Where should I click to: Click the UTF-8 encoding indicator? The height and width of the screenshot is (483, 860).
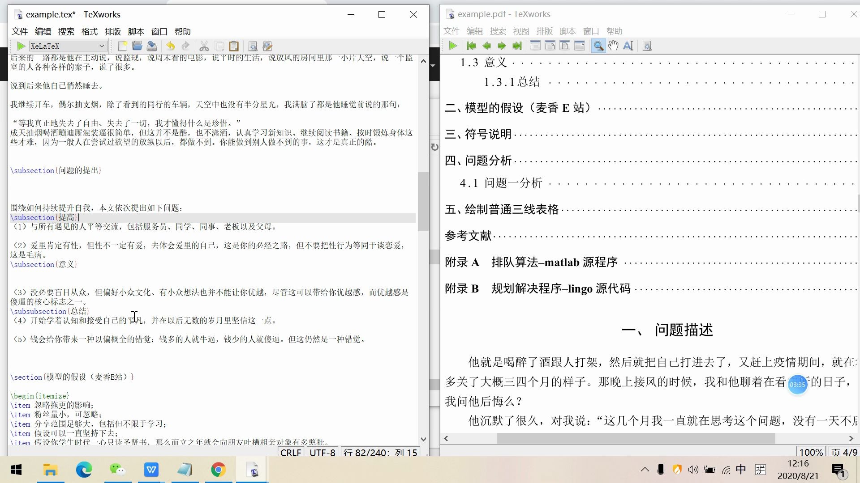[322, 452]
